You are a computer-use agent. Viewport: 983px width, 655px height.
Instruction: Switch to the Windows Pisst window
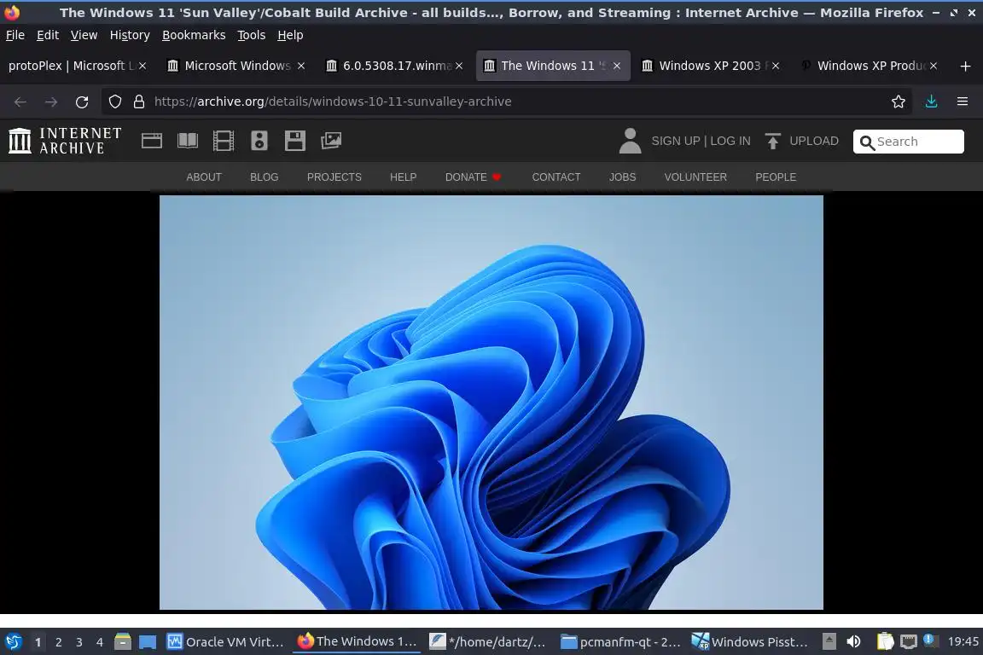(x=750, y=641)
